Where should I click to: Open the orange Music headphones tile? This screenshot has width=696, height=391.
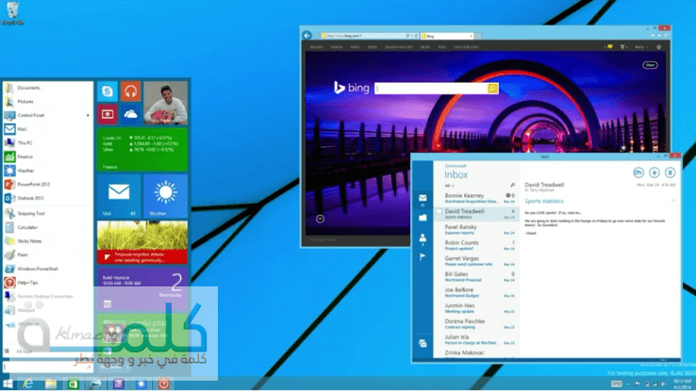[130, 91]
